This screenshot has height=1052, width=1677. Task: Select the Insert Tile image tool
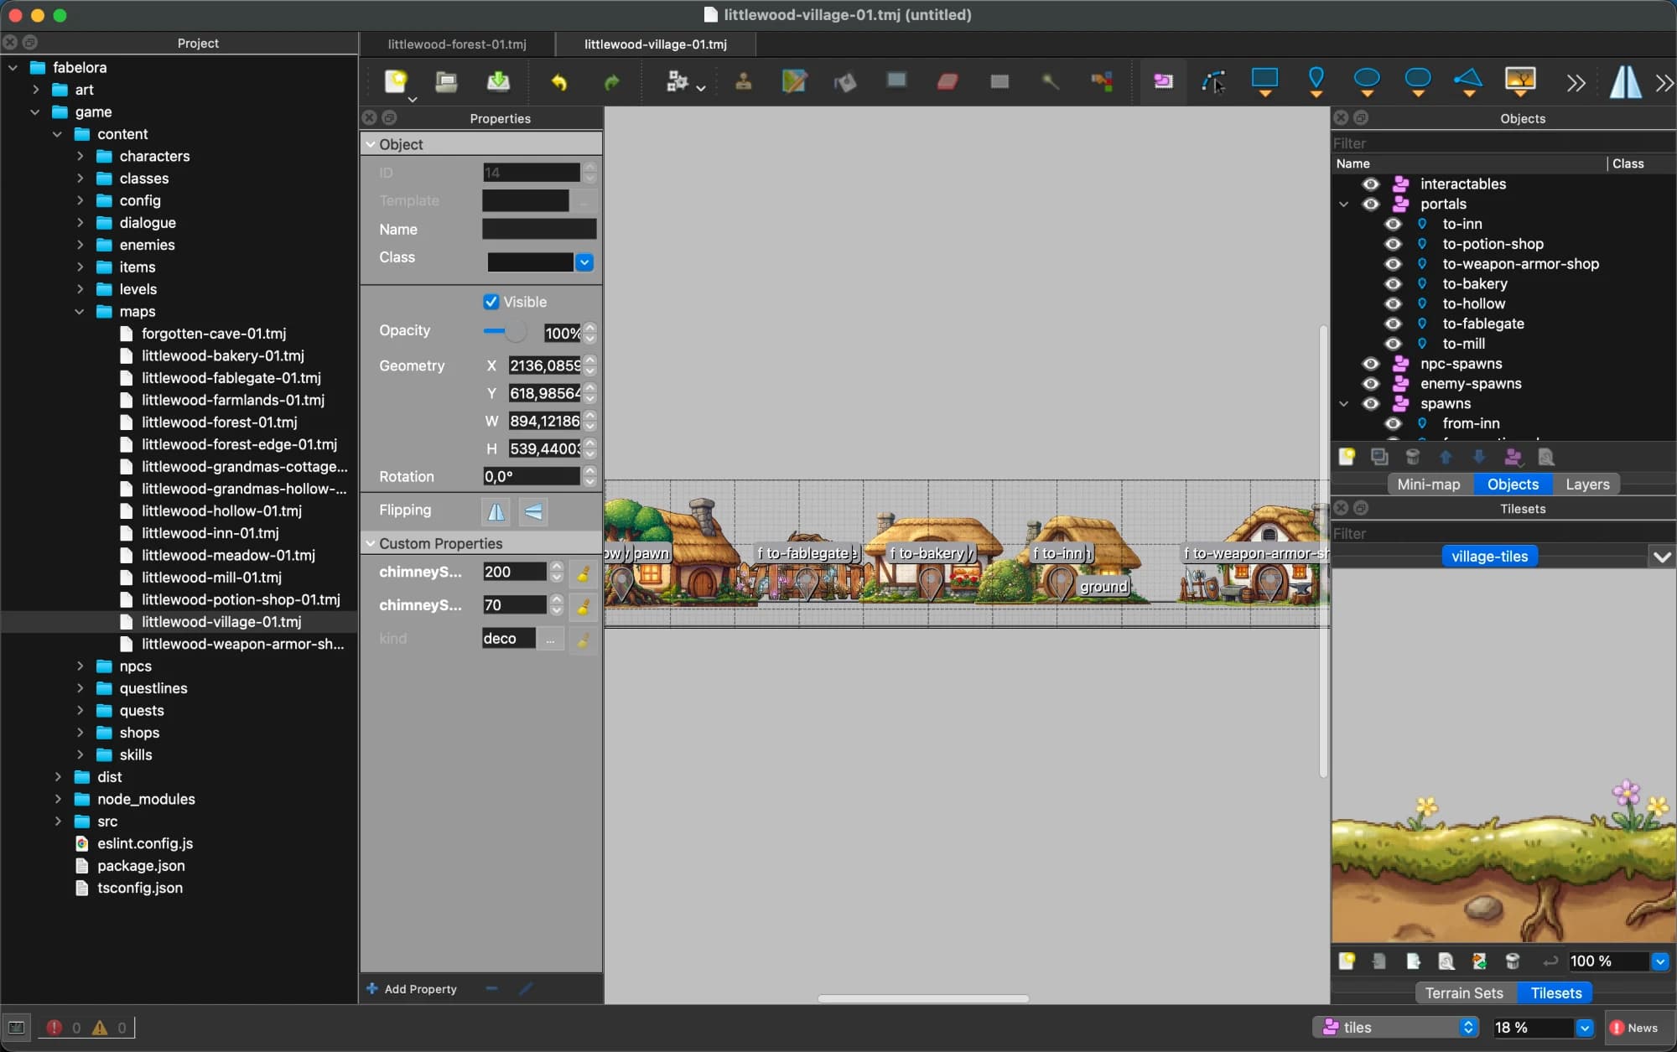pyautogui.click(x=1520, y=81)
